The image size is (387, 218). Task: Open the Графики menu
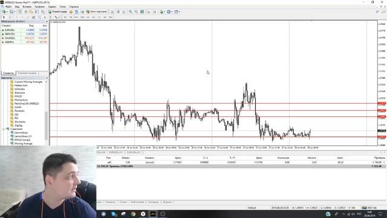point(39,7)
